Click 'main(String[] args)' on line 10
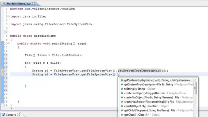Viewport: 208px width, 117px height. tap(69, 44)
